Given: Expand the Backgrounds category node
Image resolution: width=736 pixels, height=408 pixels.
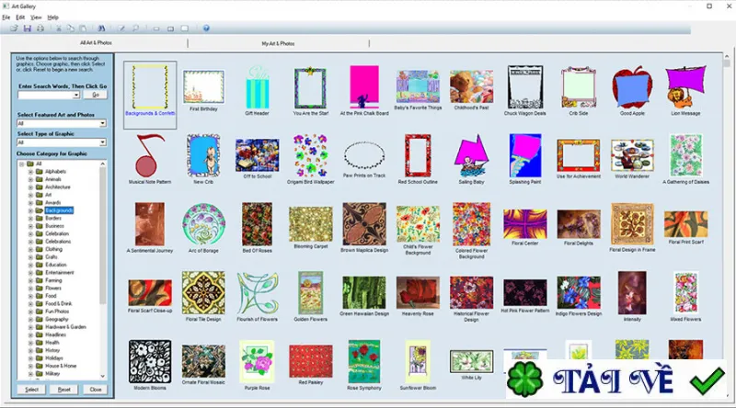Looking at the screenshot, I should [x=30, y=210].
